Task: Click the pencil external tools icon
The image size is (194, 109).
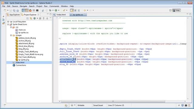Action: tap(64, 10)
